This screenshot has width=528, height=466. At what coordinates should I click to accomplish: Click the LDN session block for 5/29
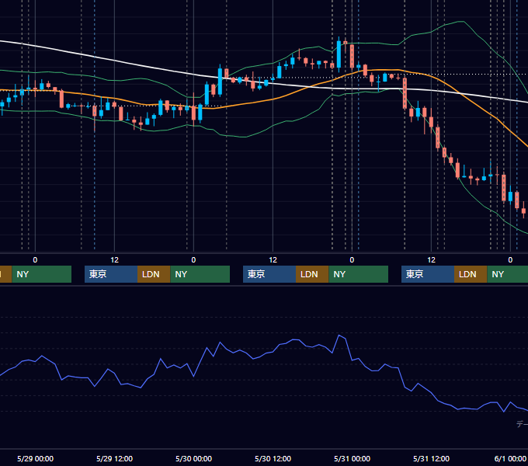coord(154,274)
